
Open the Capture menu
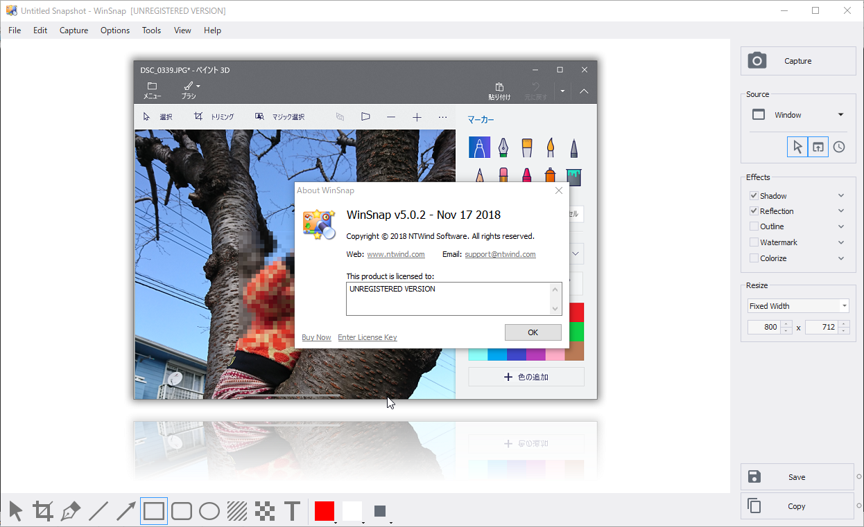(74, 30)
